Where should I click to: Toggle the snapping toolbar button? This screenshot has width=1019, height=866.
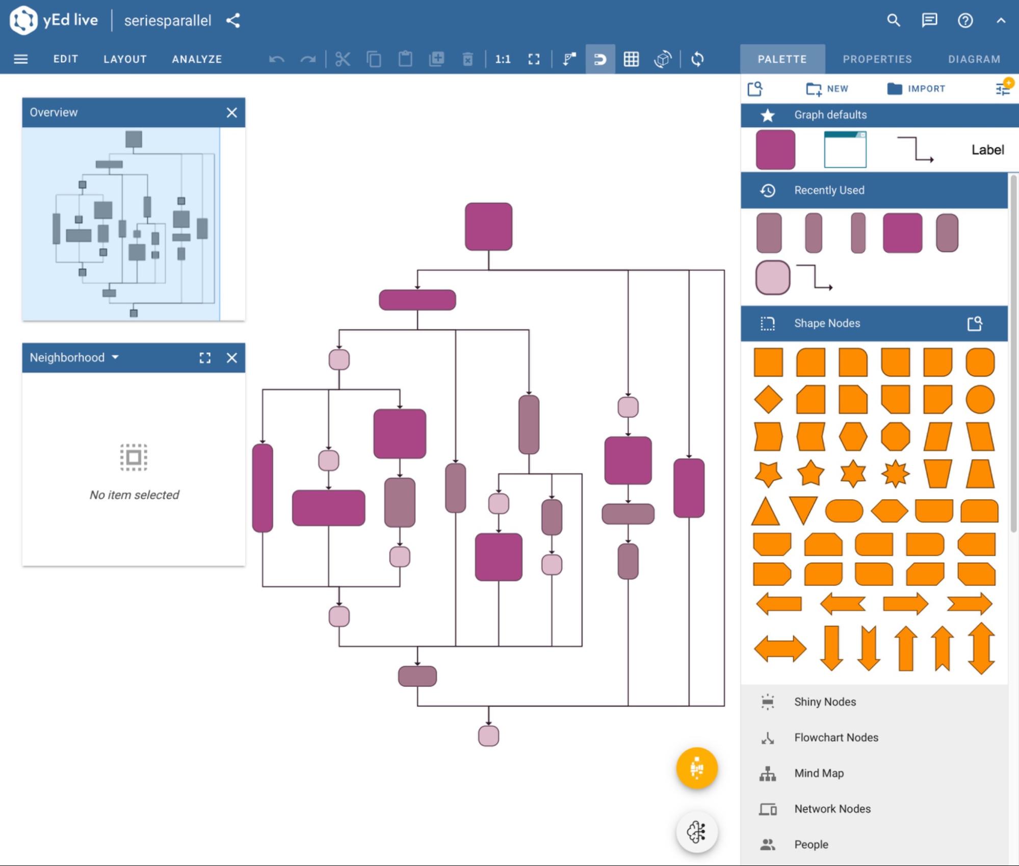[600, 59]
